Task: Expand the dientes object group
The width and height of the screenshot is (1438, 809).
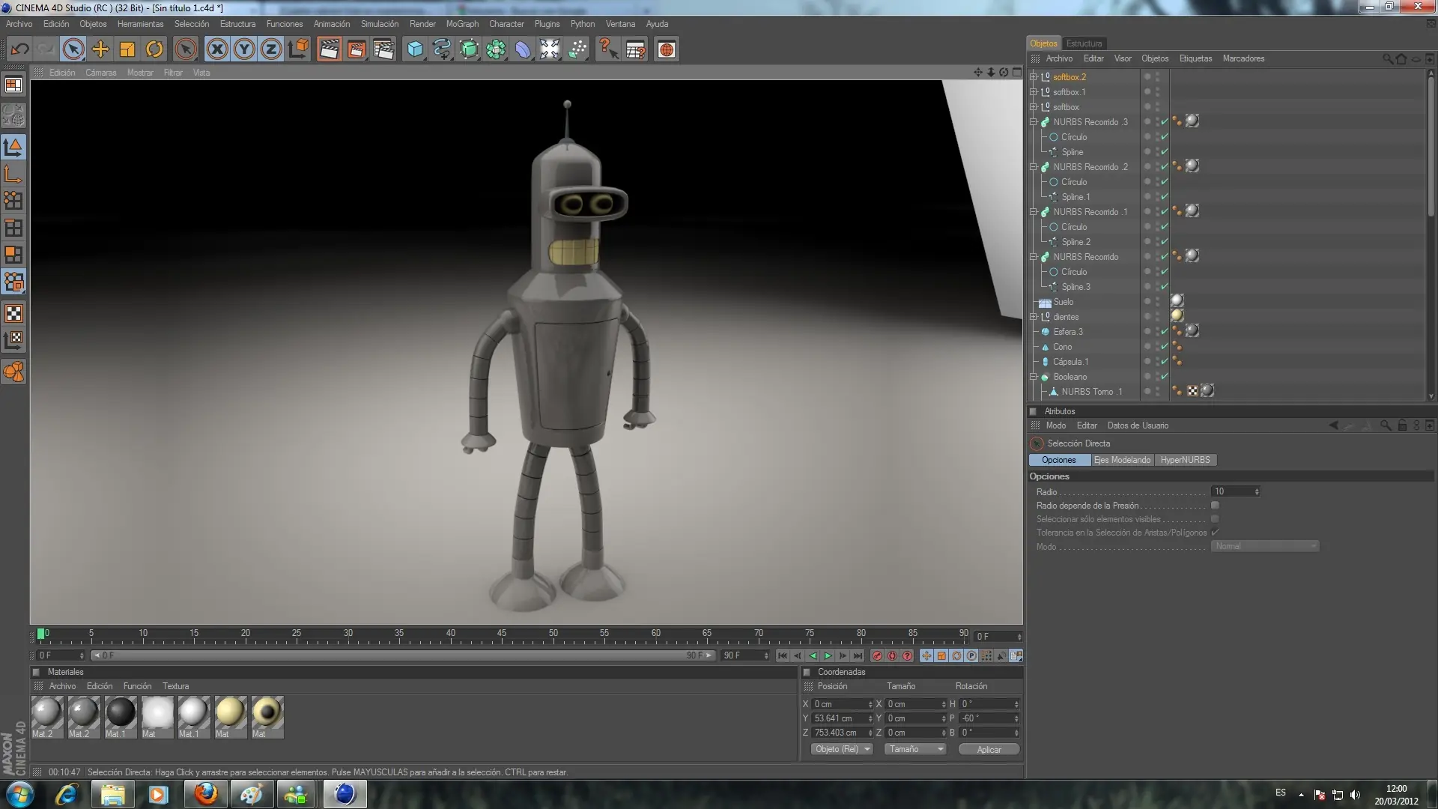Action: coord(1034,317)
